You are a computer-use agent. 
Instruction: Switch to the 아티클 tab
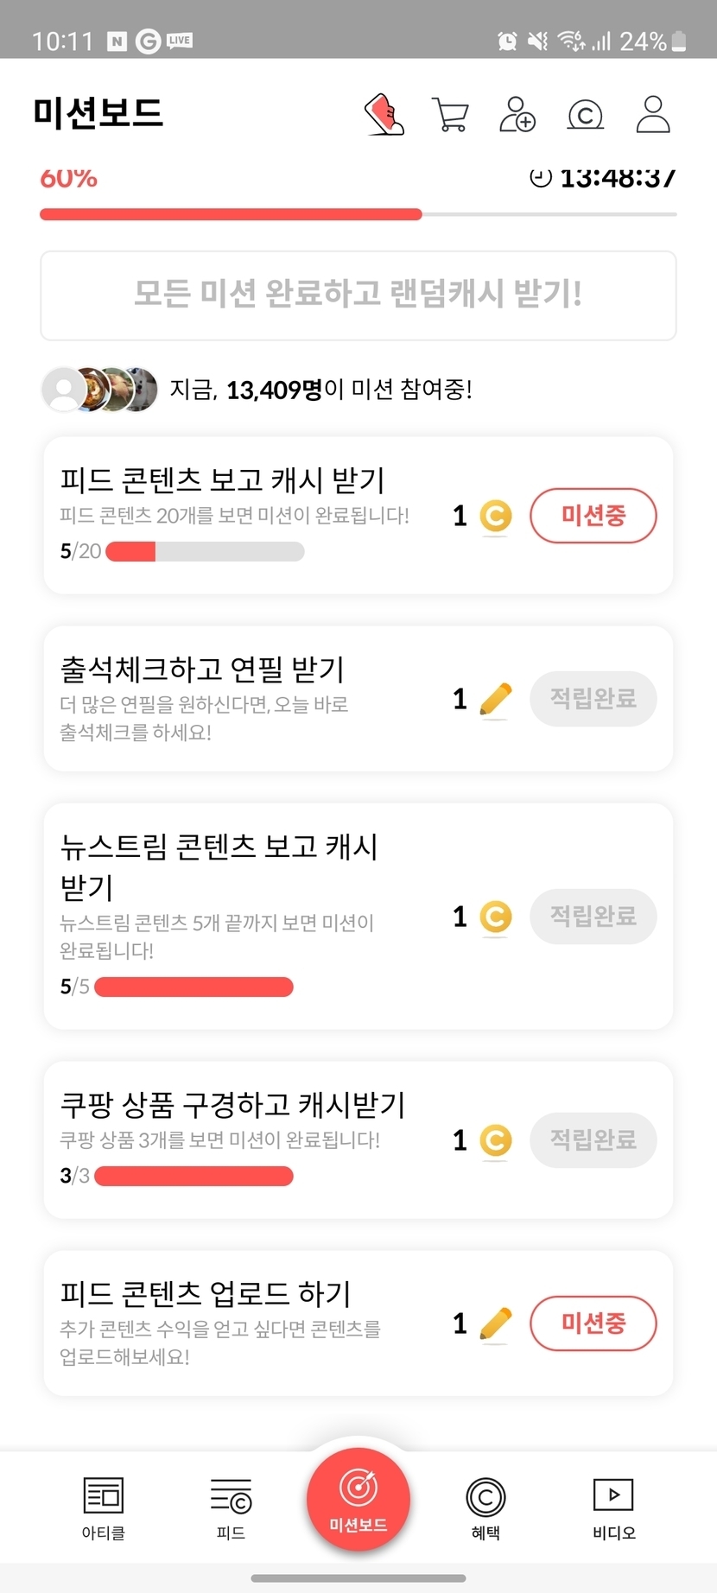[x=104, y=1507]
